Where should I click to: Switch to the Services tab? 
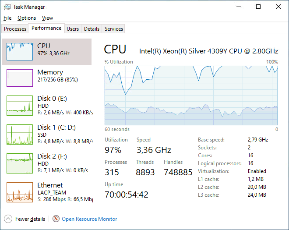click(x=114, y=29)
